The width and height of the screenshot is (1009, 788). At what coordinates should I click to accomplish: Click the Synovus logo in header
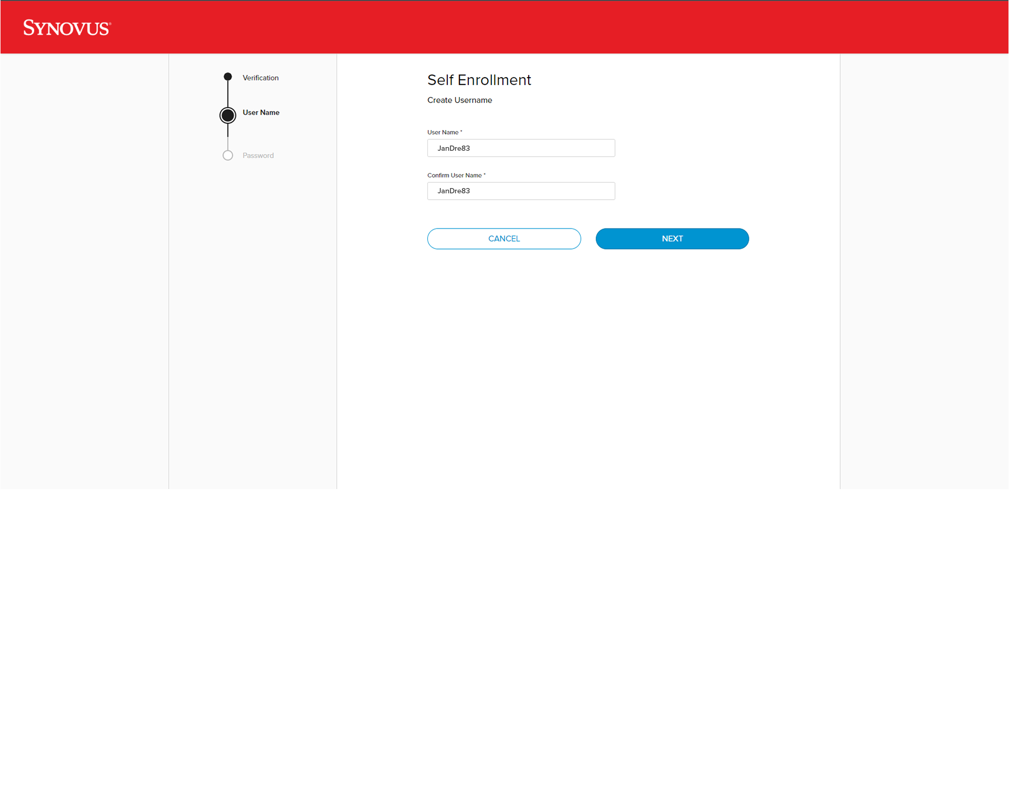(x=66, y=28)
